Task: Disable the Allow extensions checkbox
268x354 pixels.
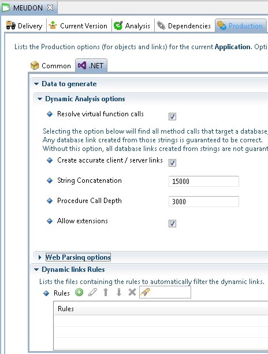Action: tap(173, 223)
